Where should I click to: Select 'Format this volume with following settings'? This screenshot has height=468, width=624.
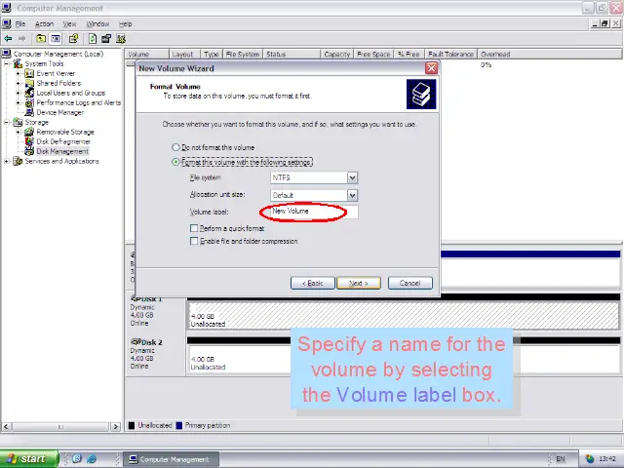pos(175,163)
